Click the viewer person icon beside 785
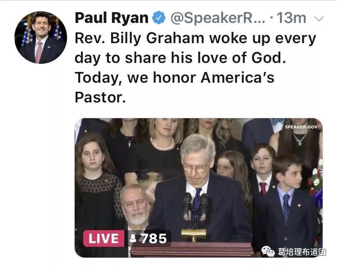Screen dimensions: 337x267 click(x=133, y=239)
